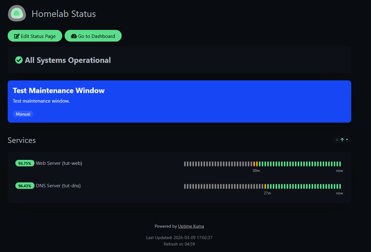Select the descending sort arrow icon
The image size is (371, 252).
click(x=337, y=140)
